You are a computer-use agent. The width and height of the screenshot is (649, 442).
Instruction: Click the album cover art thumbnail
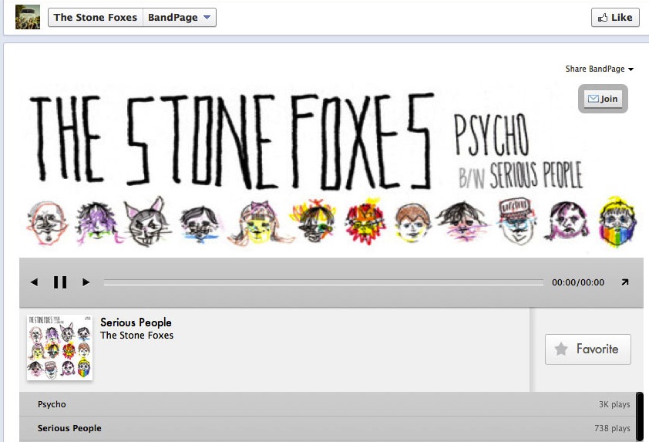coord(59,347)
